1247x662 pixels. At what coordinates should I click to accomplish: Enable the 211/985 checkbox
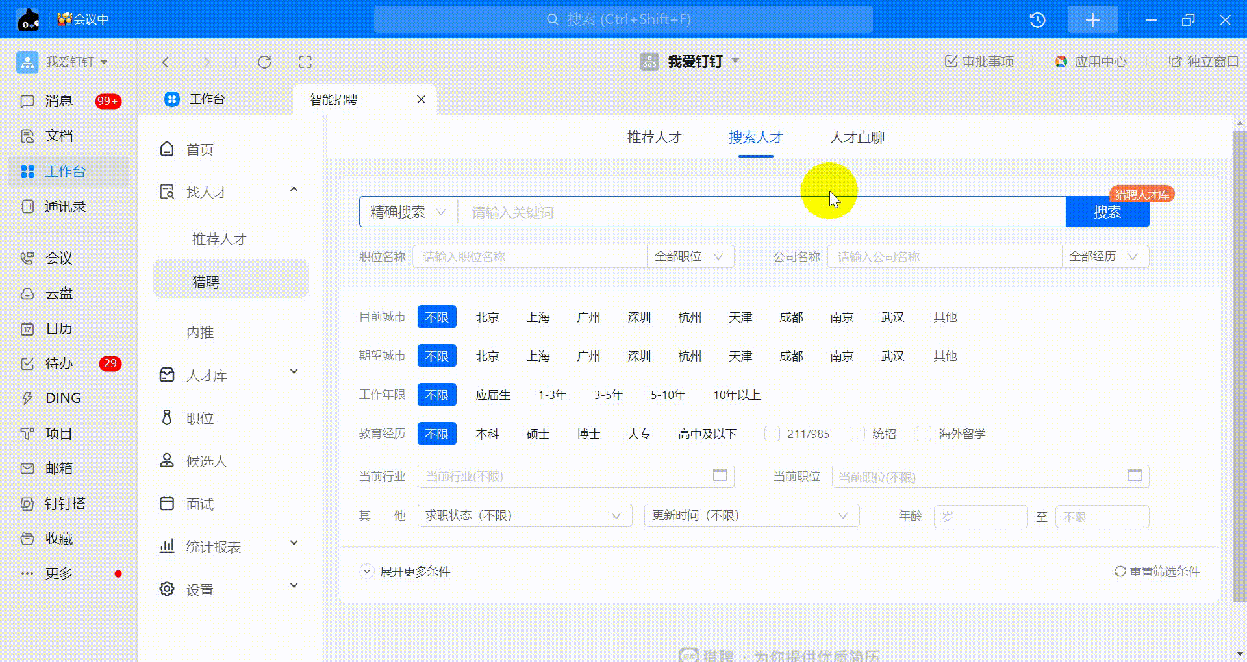772,434
